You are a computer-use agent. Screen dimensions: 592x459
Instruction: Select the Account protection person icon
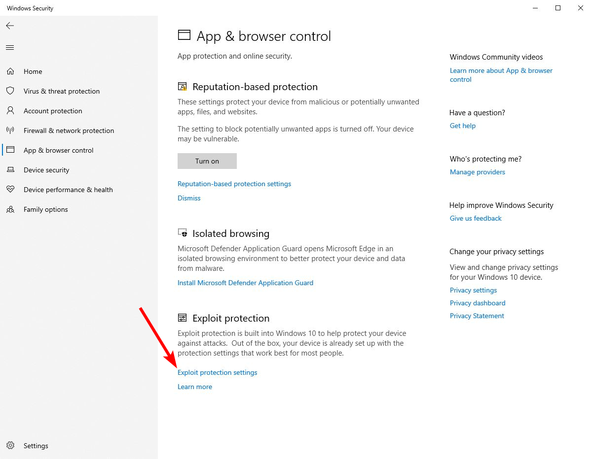(10, 111)
